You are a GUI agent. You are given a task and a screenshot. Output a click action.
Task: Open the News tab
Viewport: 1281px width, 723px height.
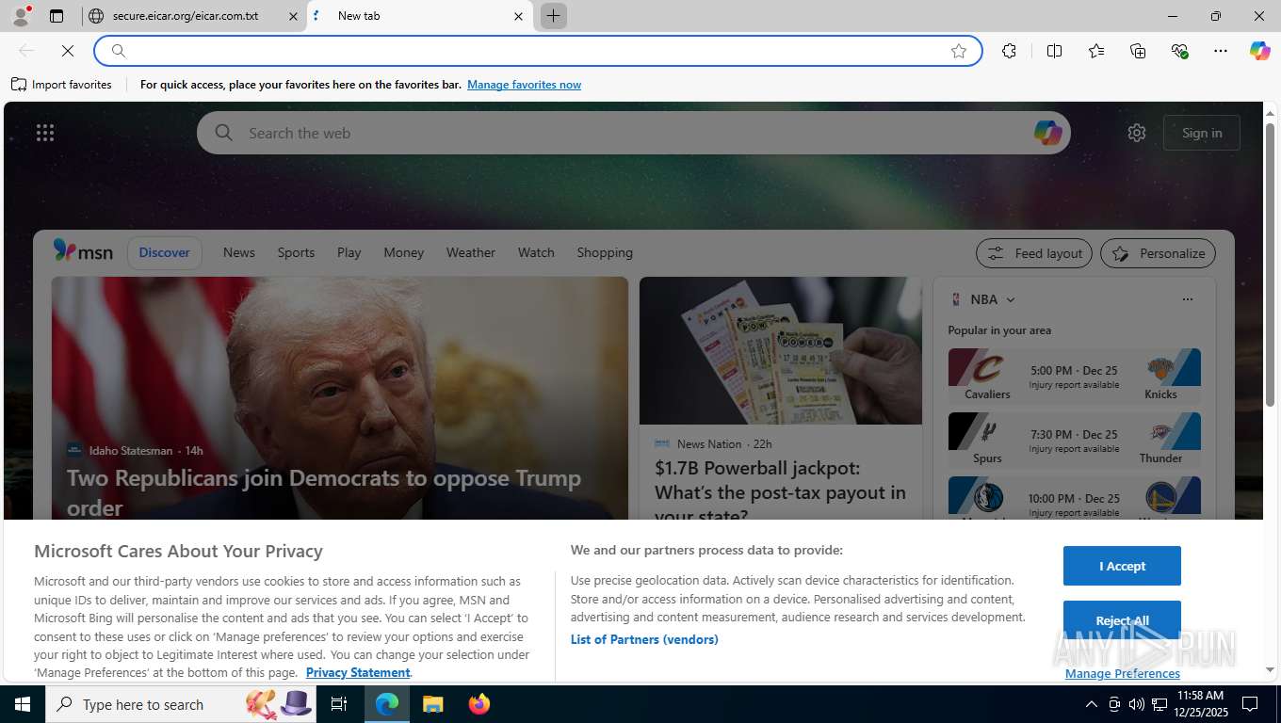pos(238,252)
